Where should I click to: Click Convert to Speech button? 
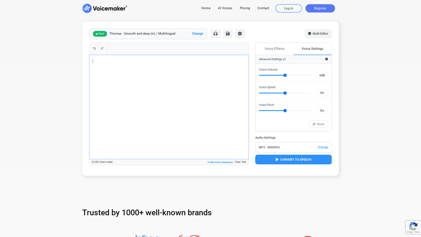(293, 160)
